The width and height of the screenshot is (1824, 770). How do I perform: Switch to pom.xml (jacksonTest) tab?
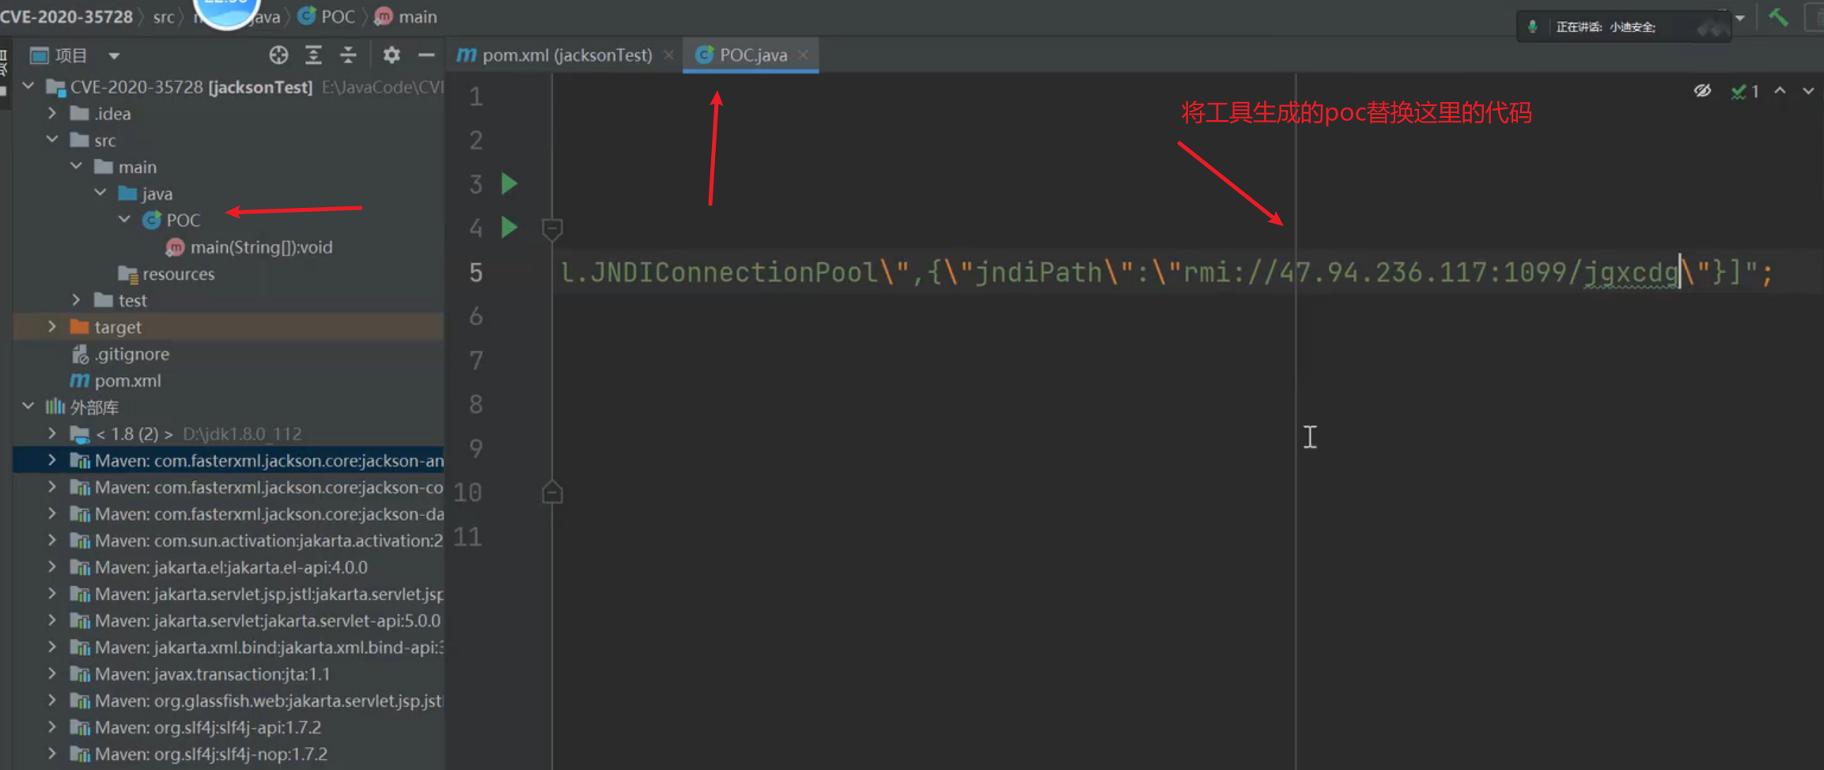(566, 55)
